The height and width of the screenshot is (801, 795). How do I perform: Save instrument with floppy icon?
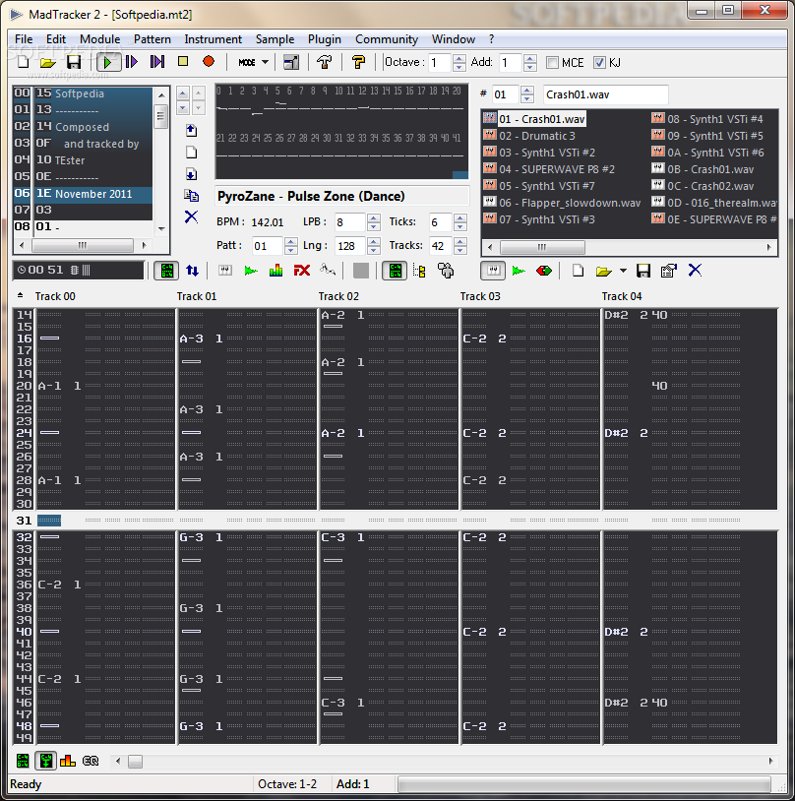[643, 271]
